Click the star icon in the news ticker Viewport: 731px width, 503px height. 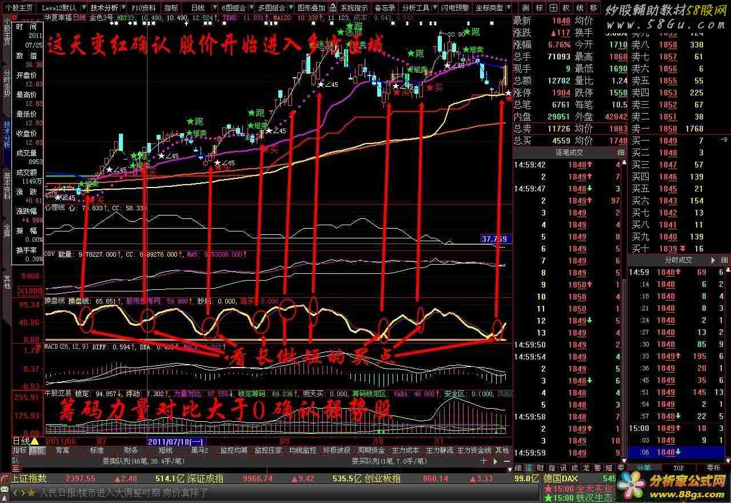(31, 492)
